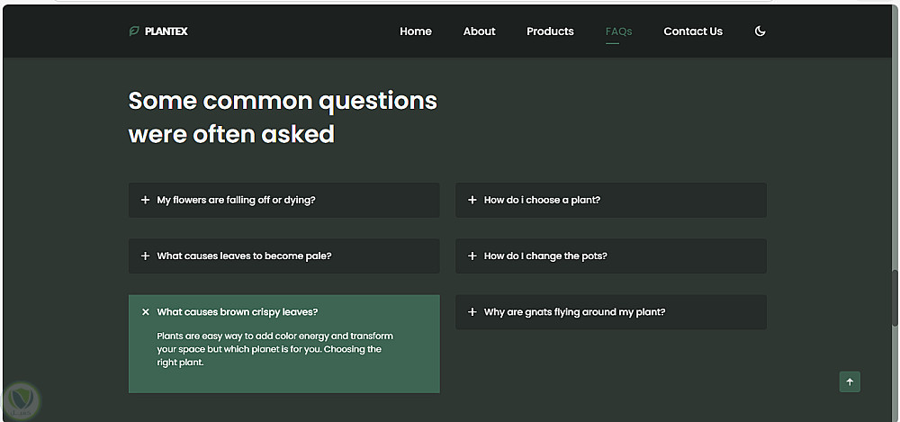Expand "Why are gnats flying around my plant?"
Screen dimensions: 900x422
(x=574, y=312)
